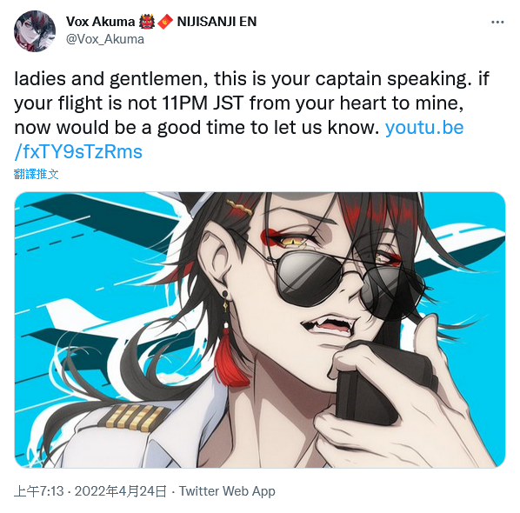
Task: Visit the @Vox_Akuma handle link
Action: [105, 39]
